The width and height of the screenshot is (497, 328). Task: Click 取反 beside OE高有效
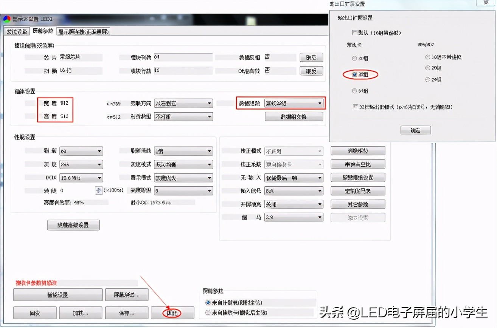click(311, 71)
